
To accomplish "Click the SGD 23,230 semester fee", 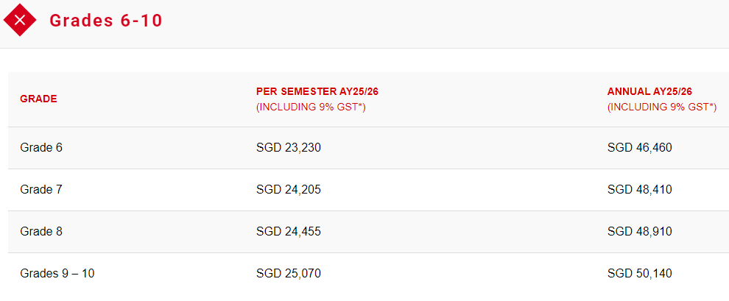I will click(289, 148).
